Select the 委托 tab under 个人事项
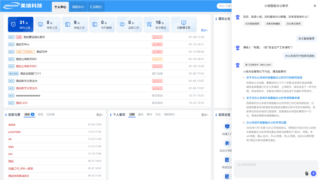This screenshot has width=320, height=180. (x=141, y=114)
